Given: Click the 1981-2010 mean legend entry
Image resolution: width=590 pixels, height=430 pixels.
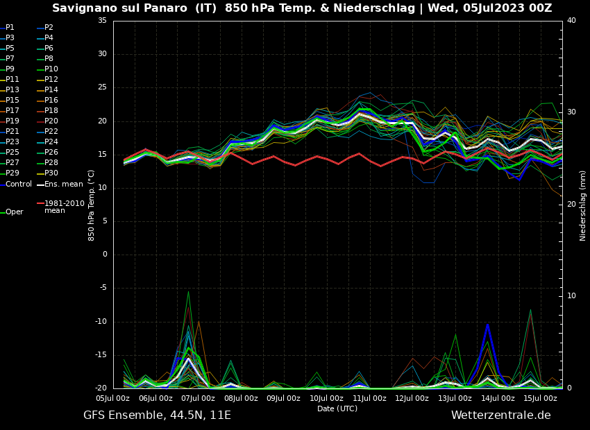Looking at the screenshot, I should pos(65,207).
